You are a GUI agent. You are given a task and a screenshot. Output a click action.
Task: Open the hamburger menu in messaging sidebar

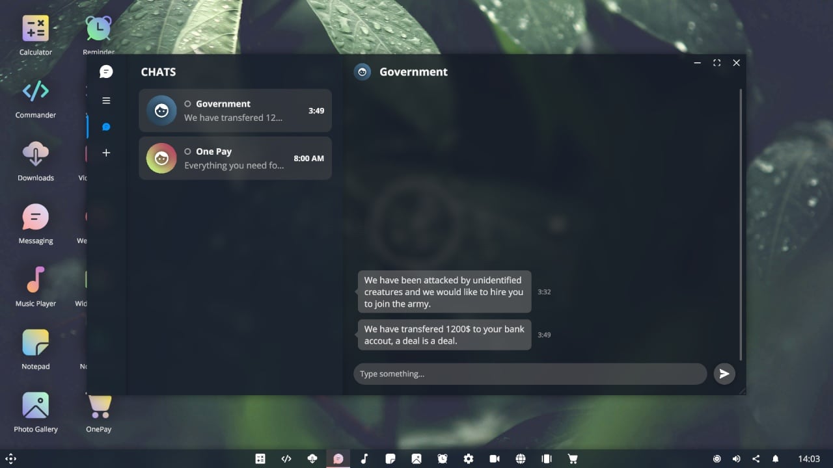pyautogui.click(x=106, y=101)
